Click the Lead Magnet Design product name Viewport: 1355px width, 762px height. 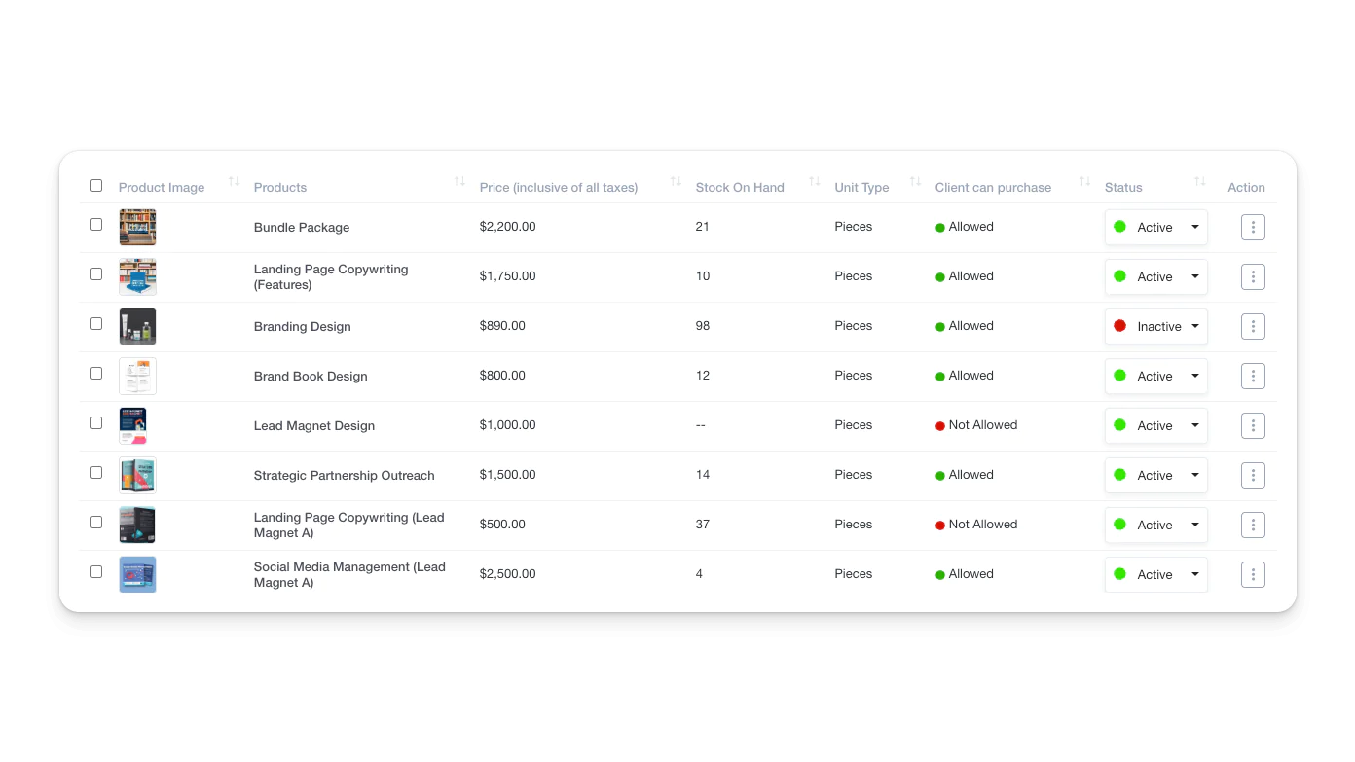pyautogui.click(x=314, y=426)
